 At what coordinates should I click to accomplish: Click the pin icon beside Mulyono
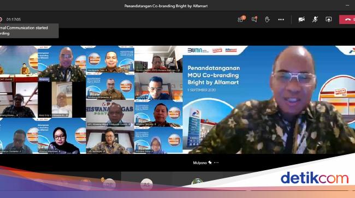pos(210,163)
